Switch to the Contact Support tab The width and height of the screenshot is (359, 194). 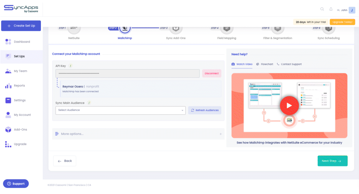pos(289,64)
